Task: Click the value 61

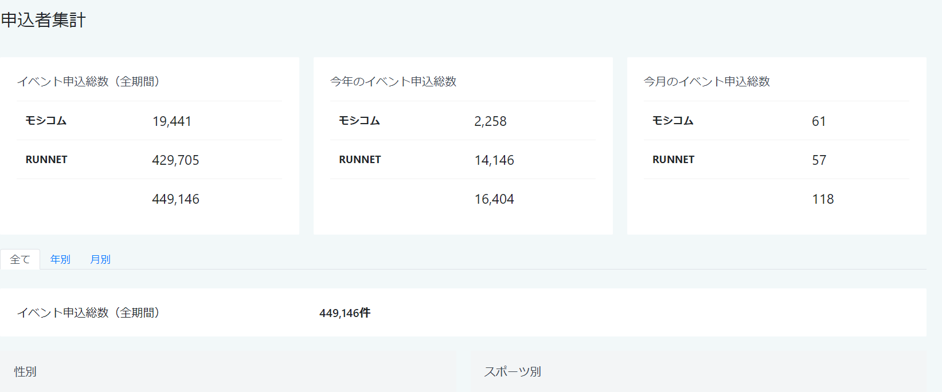Action: (819, 121)
